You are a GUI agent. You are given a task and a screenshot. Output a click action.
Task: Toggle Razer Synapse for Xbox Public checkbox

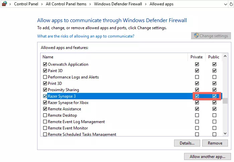(215, 102)
